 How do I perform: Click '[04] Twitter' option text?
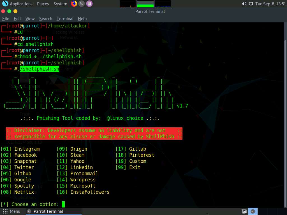[x=17, y=167]
